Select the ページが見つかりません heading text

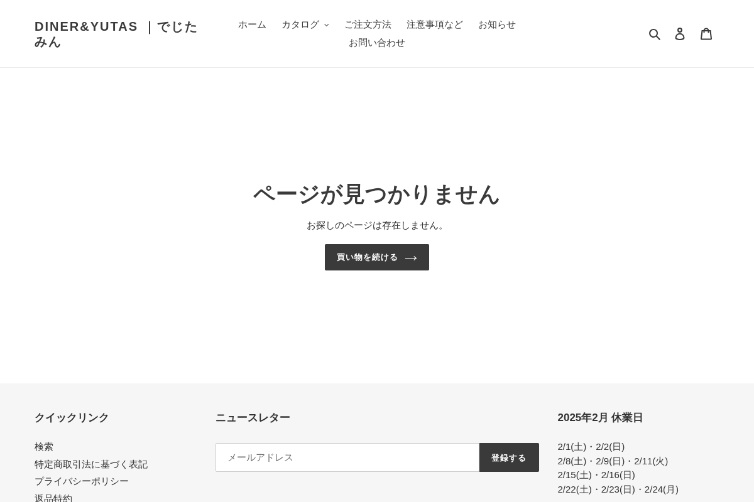376,195
